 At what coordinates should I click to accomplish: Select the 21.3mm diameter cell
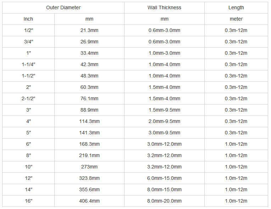(x=89, y=30)
